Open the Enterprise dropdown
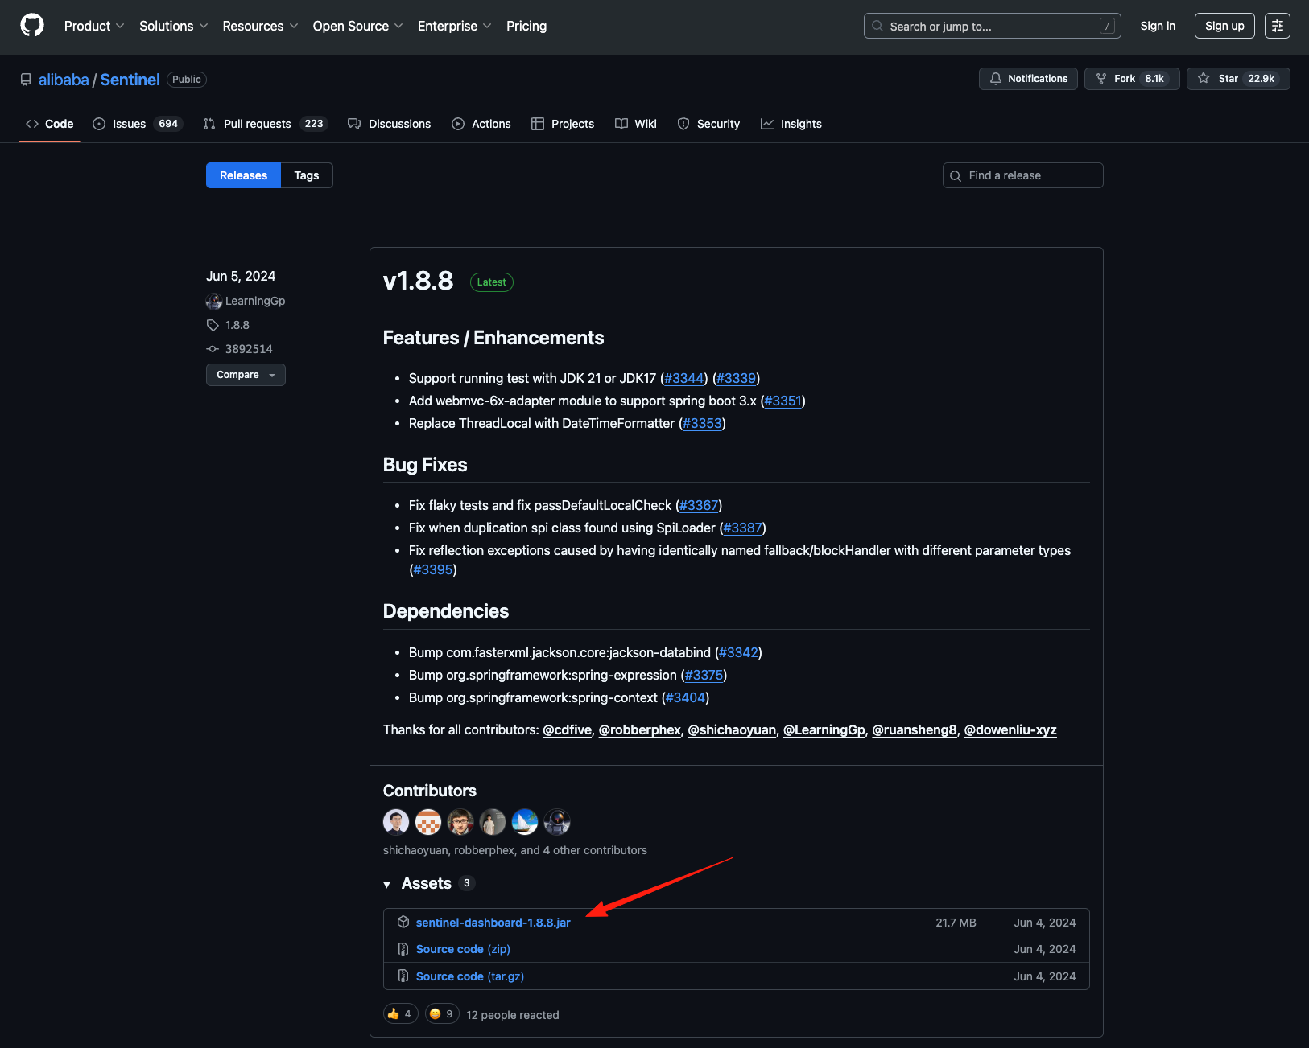 pyautogui.click(x=455, y=26)
